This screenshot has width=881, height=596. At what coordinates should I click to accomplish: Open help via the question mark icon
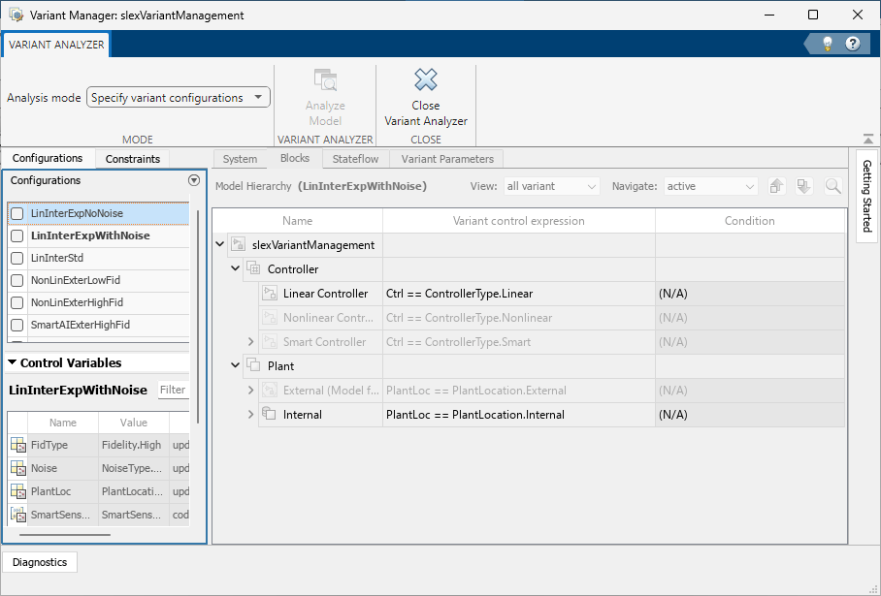(x=852, y=44)
